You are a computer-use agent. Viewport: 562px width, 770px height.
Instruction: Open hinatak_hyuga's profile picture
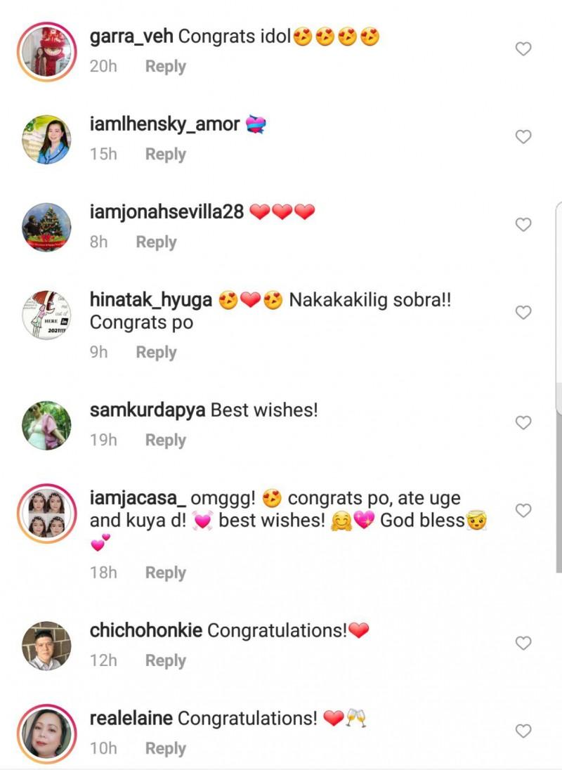[46, 315]
